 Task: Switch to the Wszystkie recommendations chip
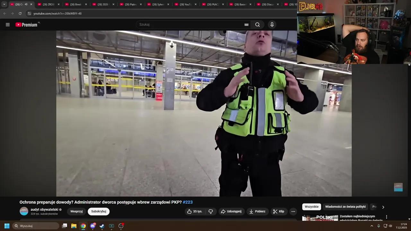point(311,207)
